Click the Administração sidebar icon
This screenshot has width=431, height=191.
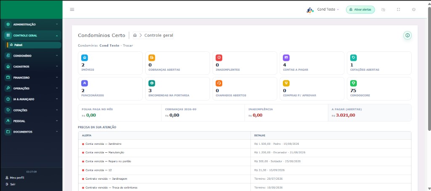pyautogui.click(x=8, y=24)
